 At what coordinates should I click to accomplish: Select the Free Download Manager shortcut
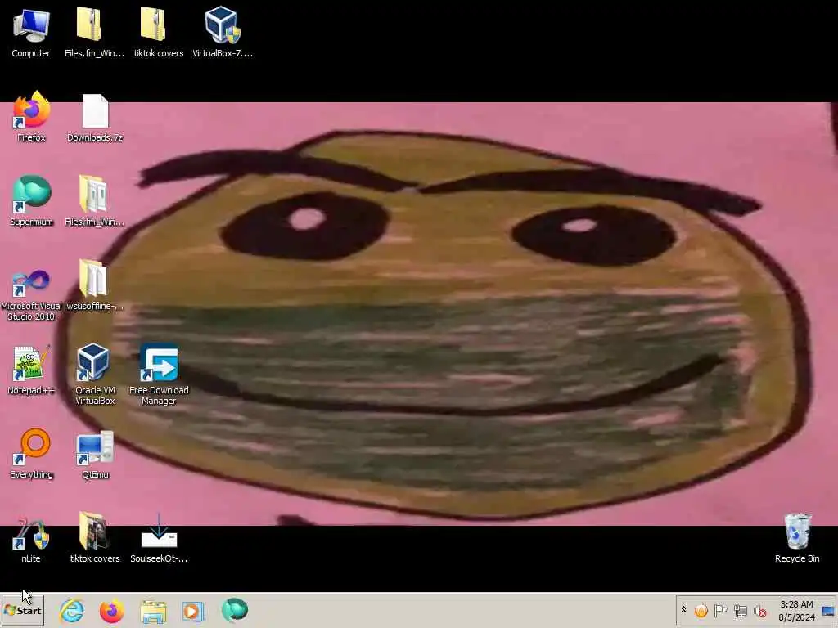(x=159, y=375)
